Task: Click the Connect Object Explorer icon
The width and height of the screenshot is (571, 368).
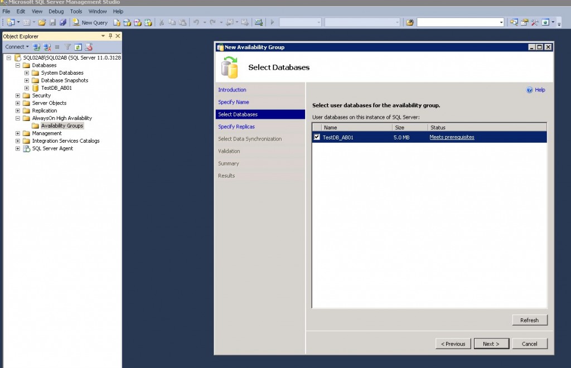Action: click(x=37, y=47)
